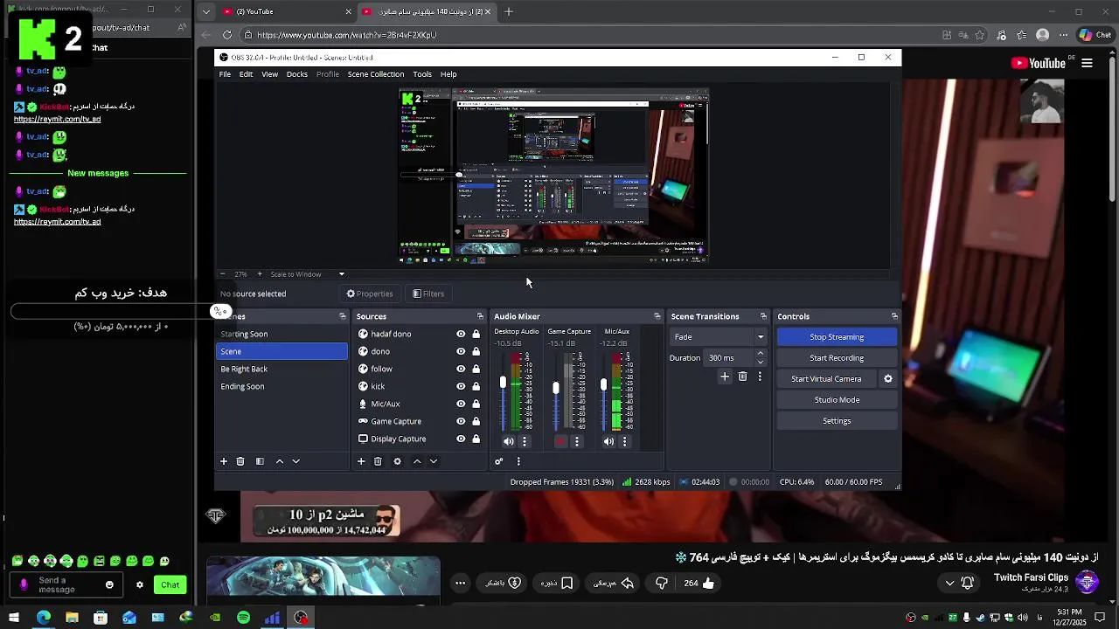Image resolution: width=1119 pixels, height=629 pixels.
Task: Add a new source with the Sources plus icon
Action: [x=361, y=461]
